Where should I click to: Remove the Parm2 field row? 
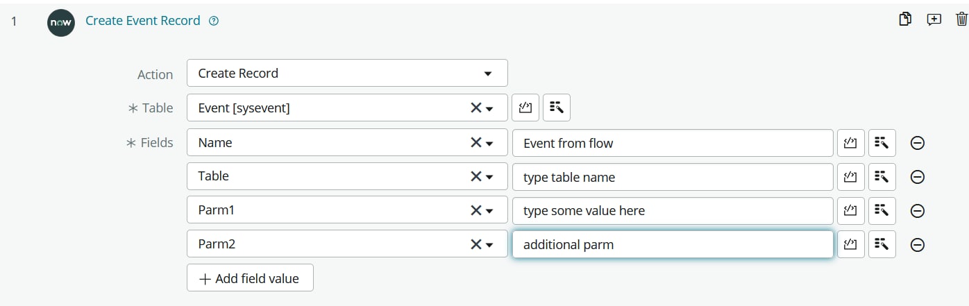click(x=917, y=245)
